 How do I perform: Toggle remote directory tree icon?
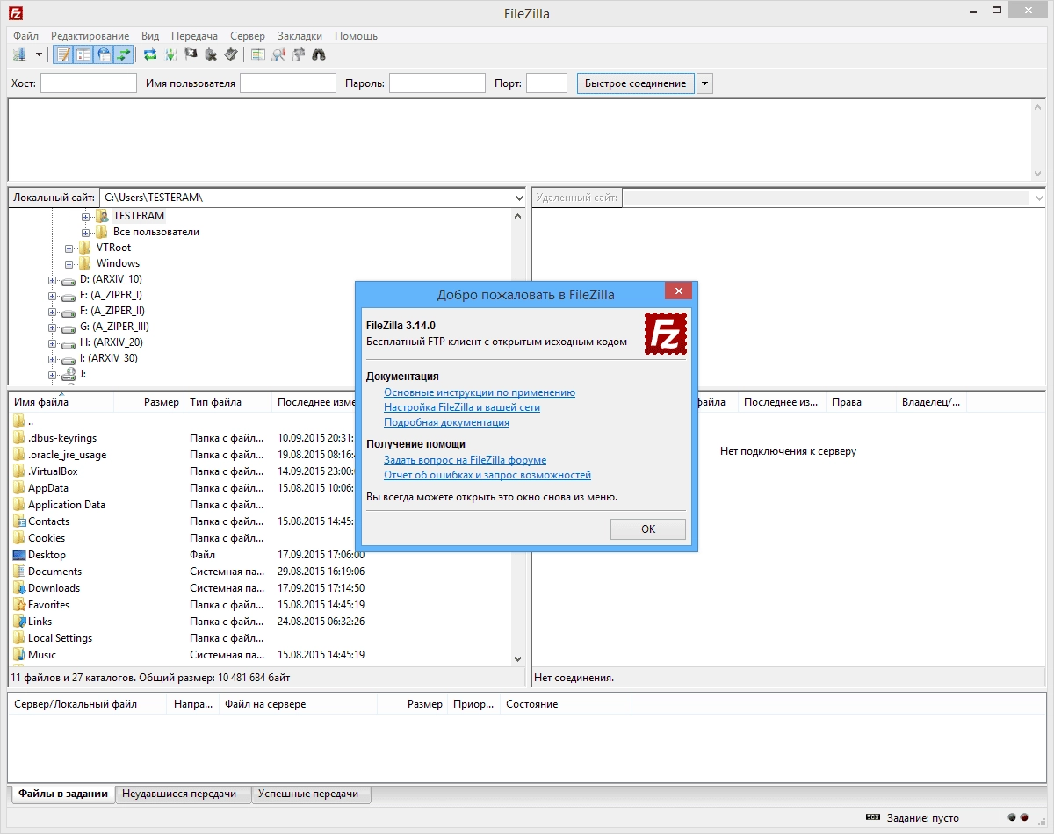pyautogui.click(x=104, y=54)
